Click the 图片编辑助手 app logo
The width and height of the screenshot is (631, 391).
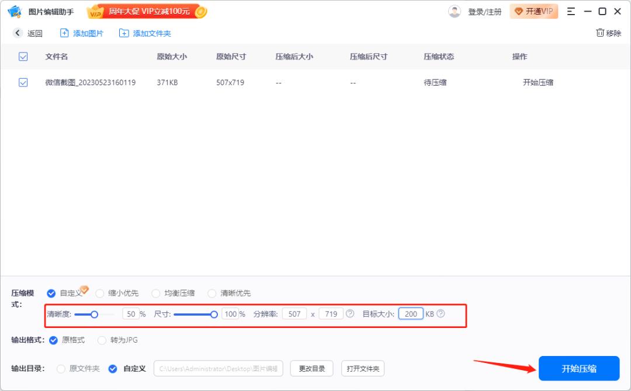click(14, 11)
